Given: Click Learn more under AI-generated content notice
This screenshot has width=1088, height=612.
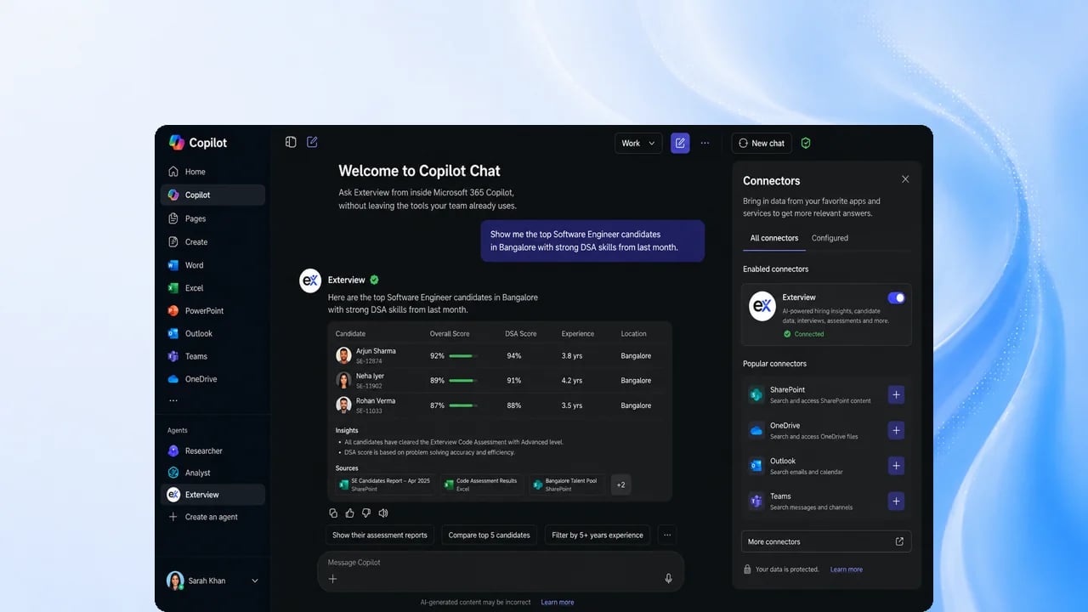Looking at the screenshot, I should [x=558, y=602].
